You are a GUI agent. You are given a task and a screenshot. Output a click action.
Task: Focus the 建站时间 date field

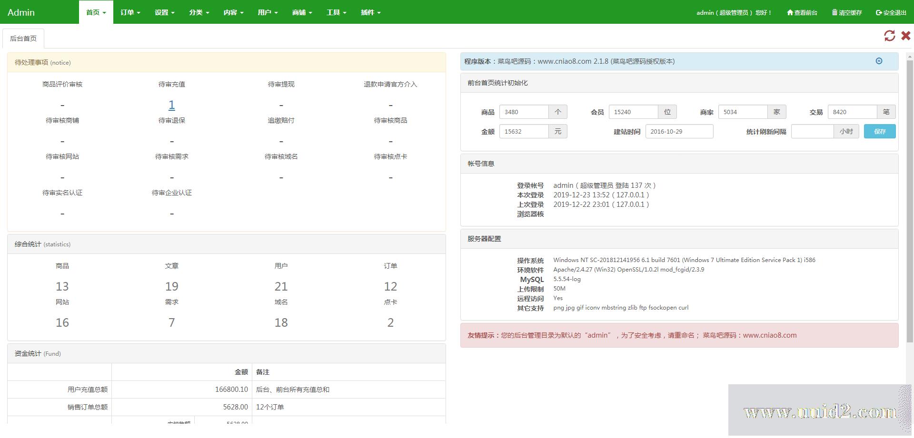click(x=679, y=132)
